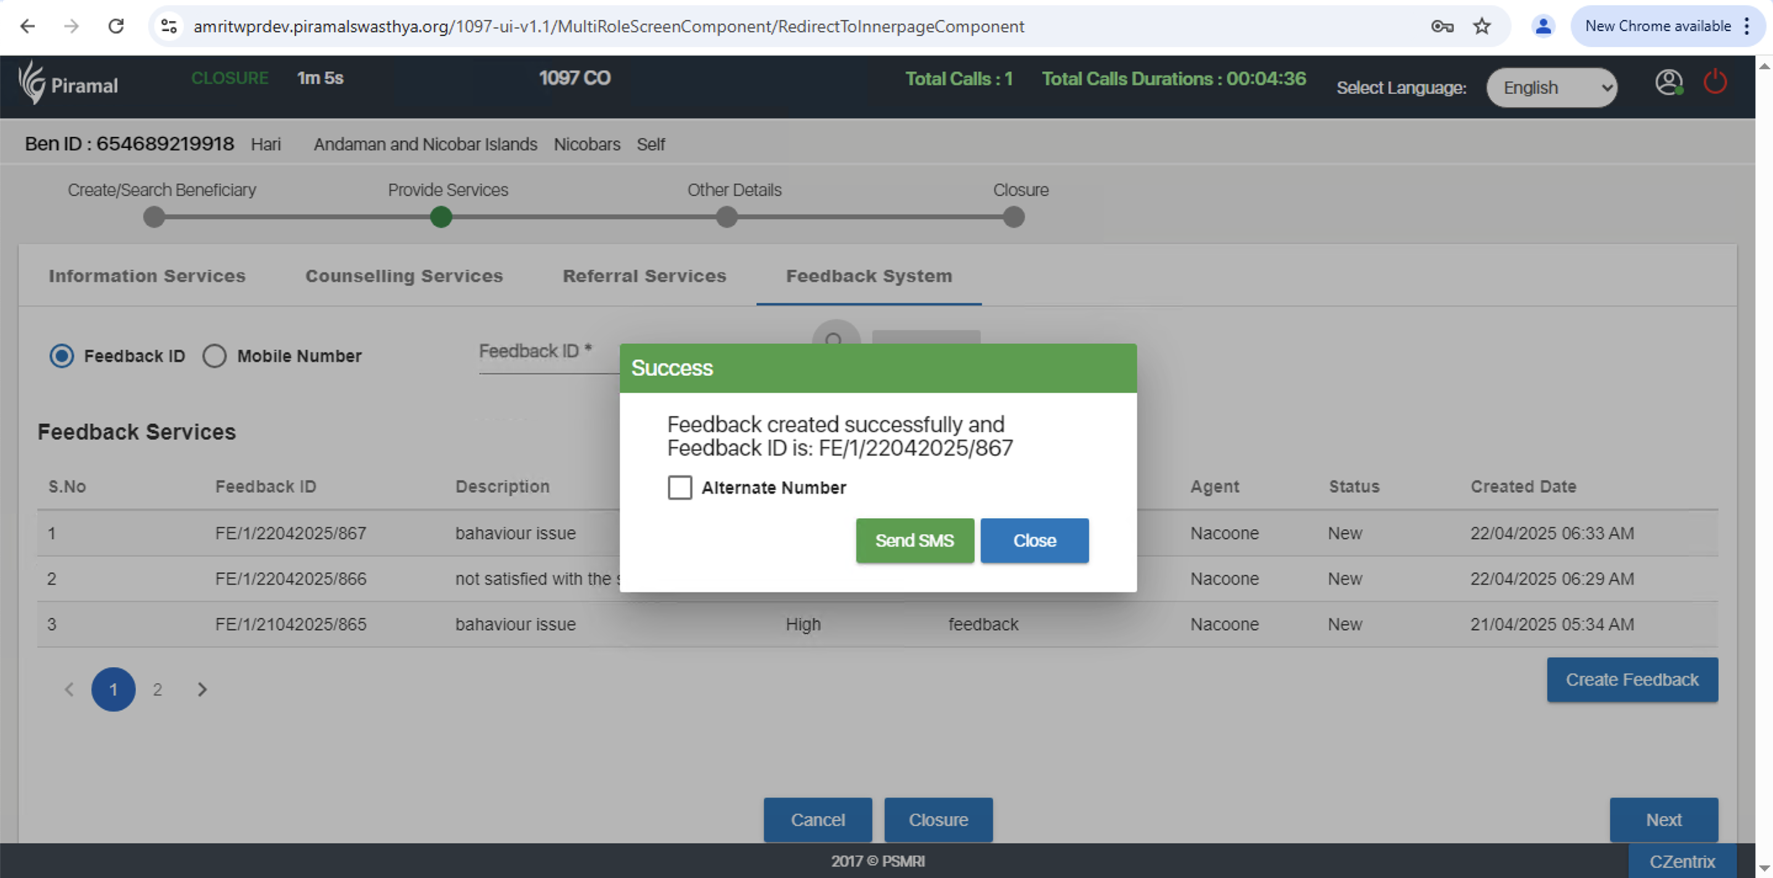Go back using browser back arrow

click(x=28, y=26)
